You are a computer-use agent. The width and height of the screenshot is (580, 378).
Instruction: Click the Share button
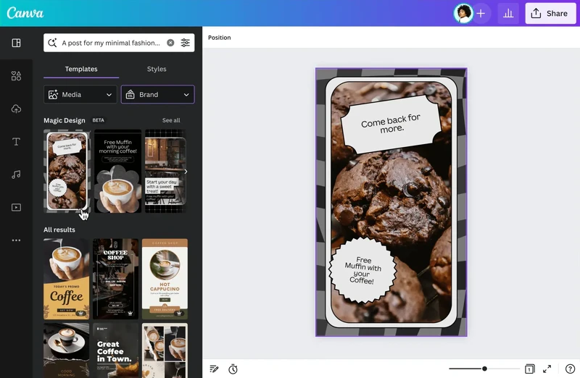click(550, 14)
